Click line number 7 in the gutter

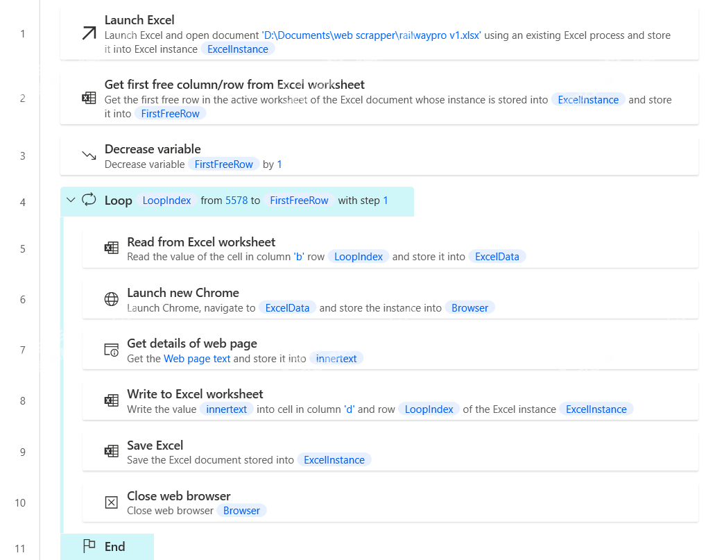(22, 350)
